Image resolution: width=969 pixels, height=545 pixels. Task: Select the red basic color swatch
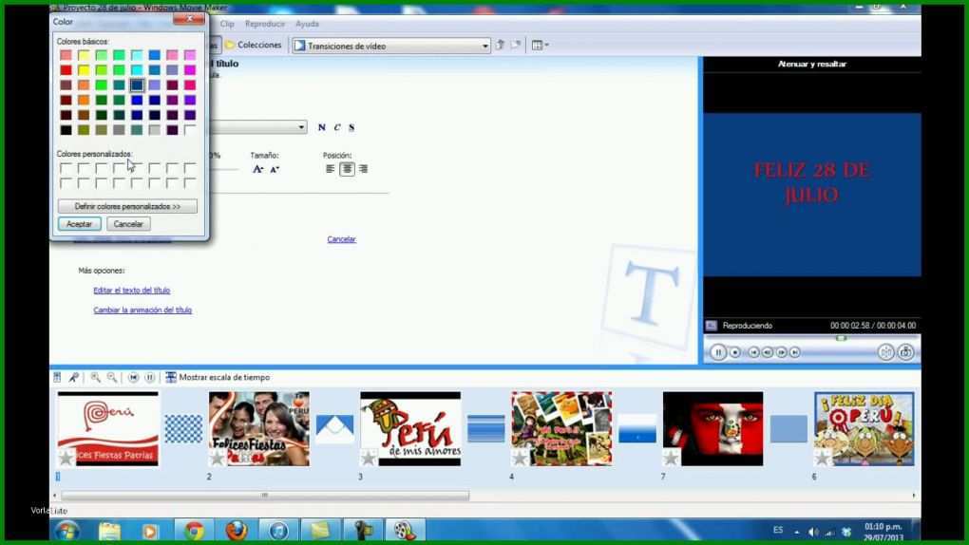tap(66, 70)
